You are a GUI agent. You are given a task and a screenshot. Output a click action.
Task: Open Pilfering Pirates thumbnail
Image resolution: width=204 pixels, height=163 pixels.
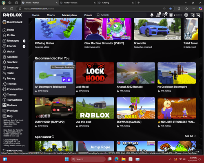(58, 29)
